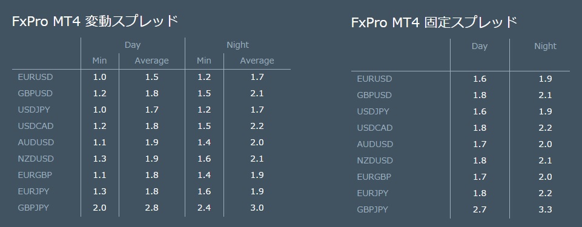Click USDCAD label in fixed spread table
This screenshot has height=227, width=582.
(x=375, y=128)
